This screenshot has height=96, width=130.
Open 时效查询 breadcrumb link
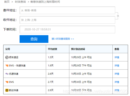click(x=20, y=2)
